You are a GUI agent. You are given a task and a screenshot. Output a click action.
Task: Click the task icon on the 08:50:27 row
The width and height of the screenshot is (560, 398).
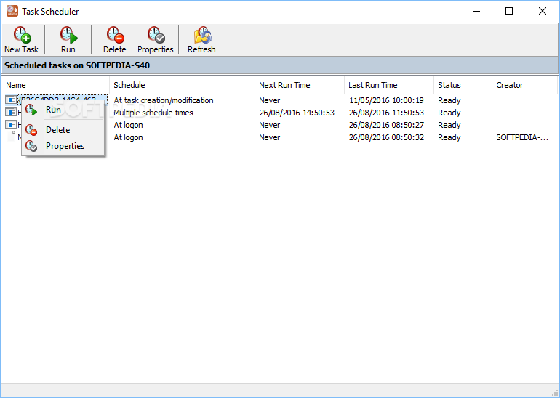11,125
